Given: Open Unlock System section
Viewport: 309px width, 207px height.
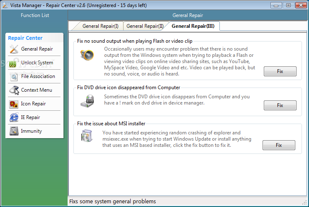Looking at the screenshot, I should click(x=34, y=63).
